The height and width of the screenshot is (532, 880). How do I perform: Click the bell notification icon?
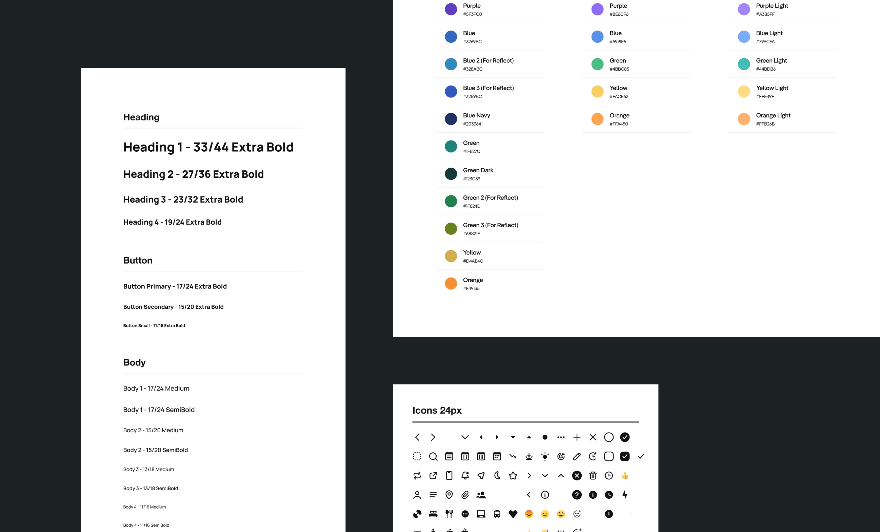click(x=465, y=476)
